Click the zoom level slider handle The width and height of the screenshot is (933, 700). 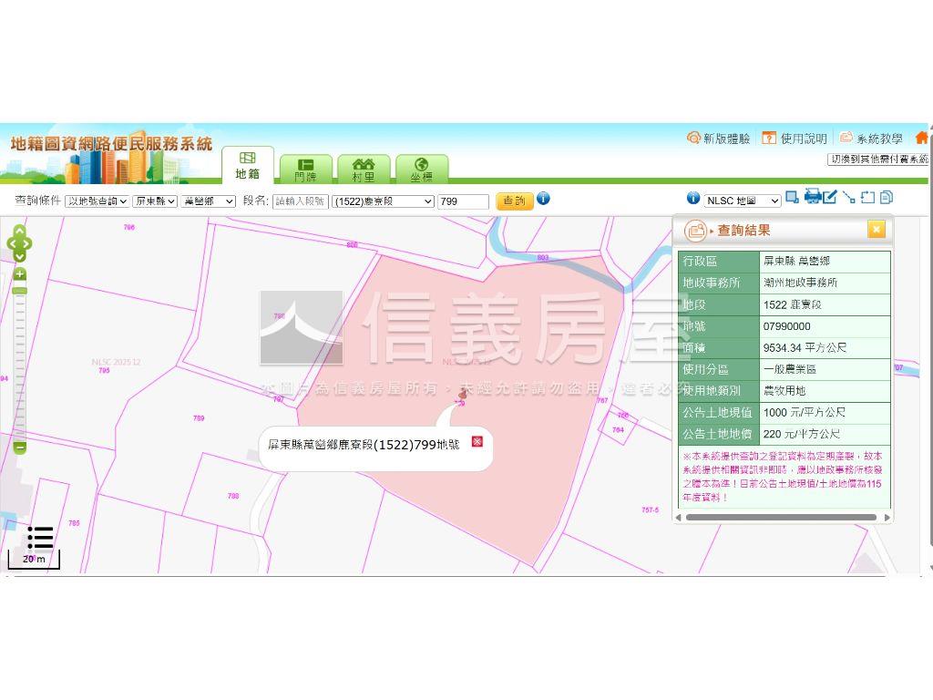tap(20, 291)
